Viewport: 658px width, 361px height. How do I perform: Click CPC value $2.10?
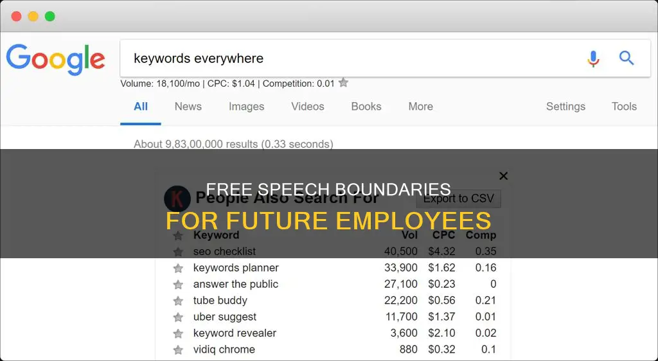[441, 333]
